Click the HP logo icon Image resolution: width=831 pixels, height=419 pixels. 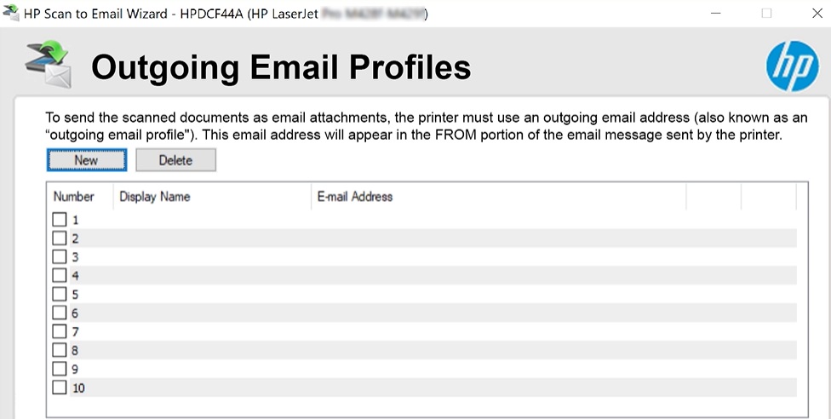[792, 66]
